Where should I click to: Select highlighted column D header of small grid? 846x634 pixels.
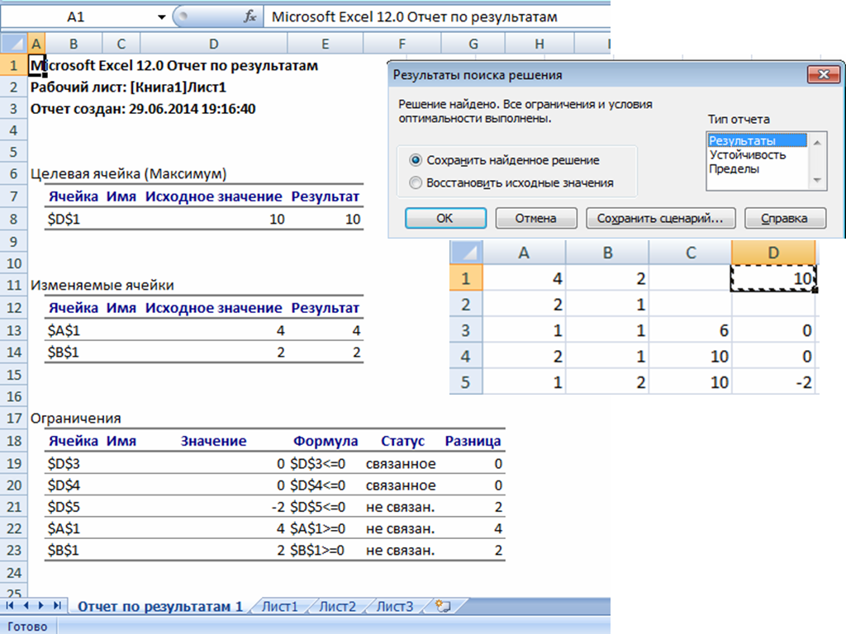[x=773, y=253]
